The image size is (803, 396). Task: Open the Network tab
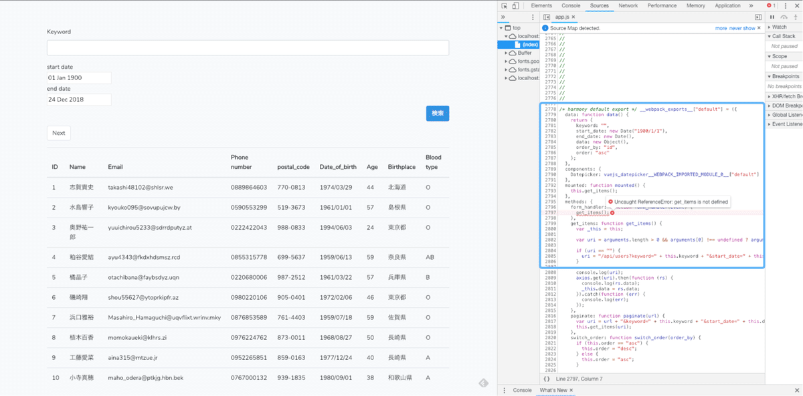click(x=628, y=5)
